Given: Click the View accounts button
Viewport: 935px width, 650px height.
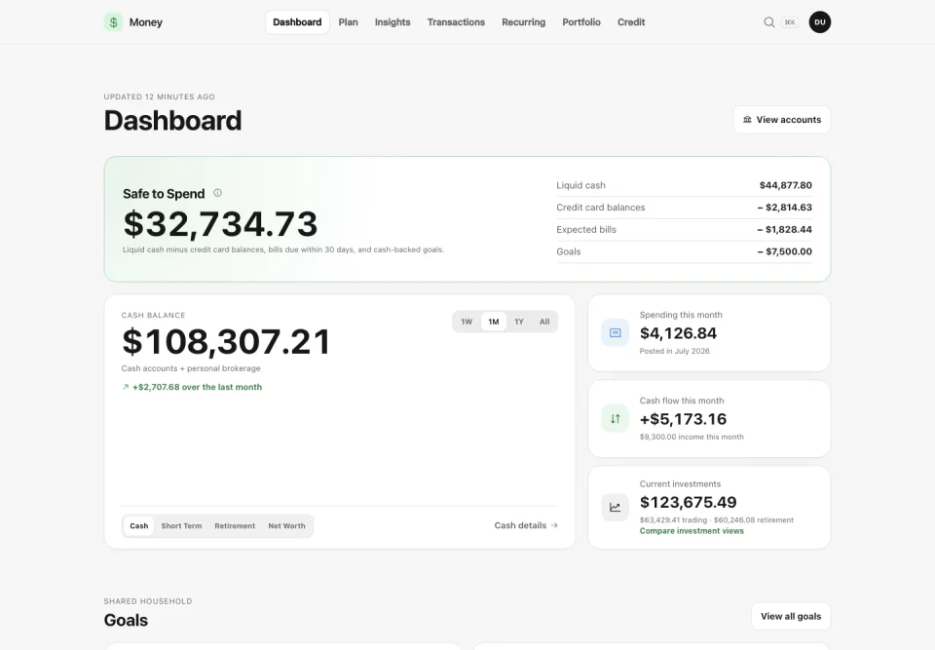Looking at the screenshot, I should pos(782,119).
